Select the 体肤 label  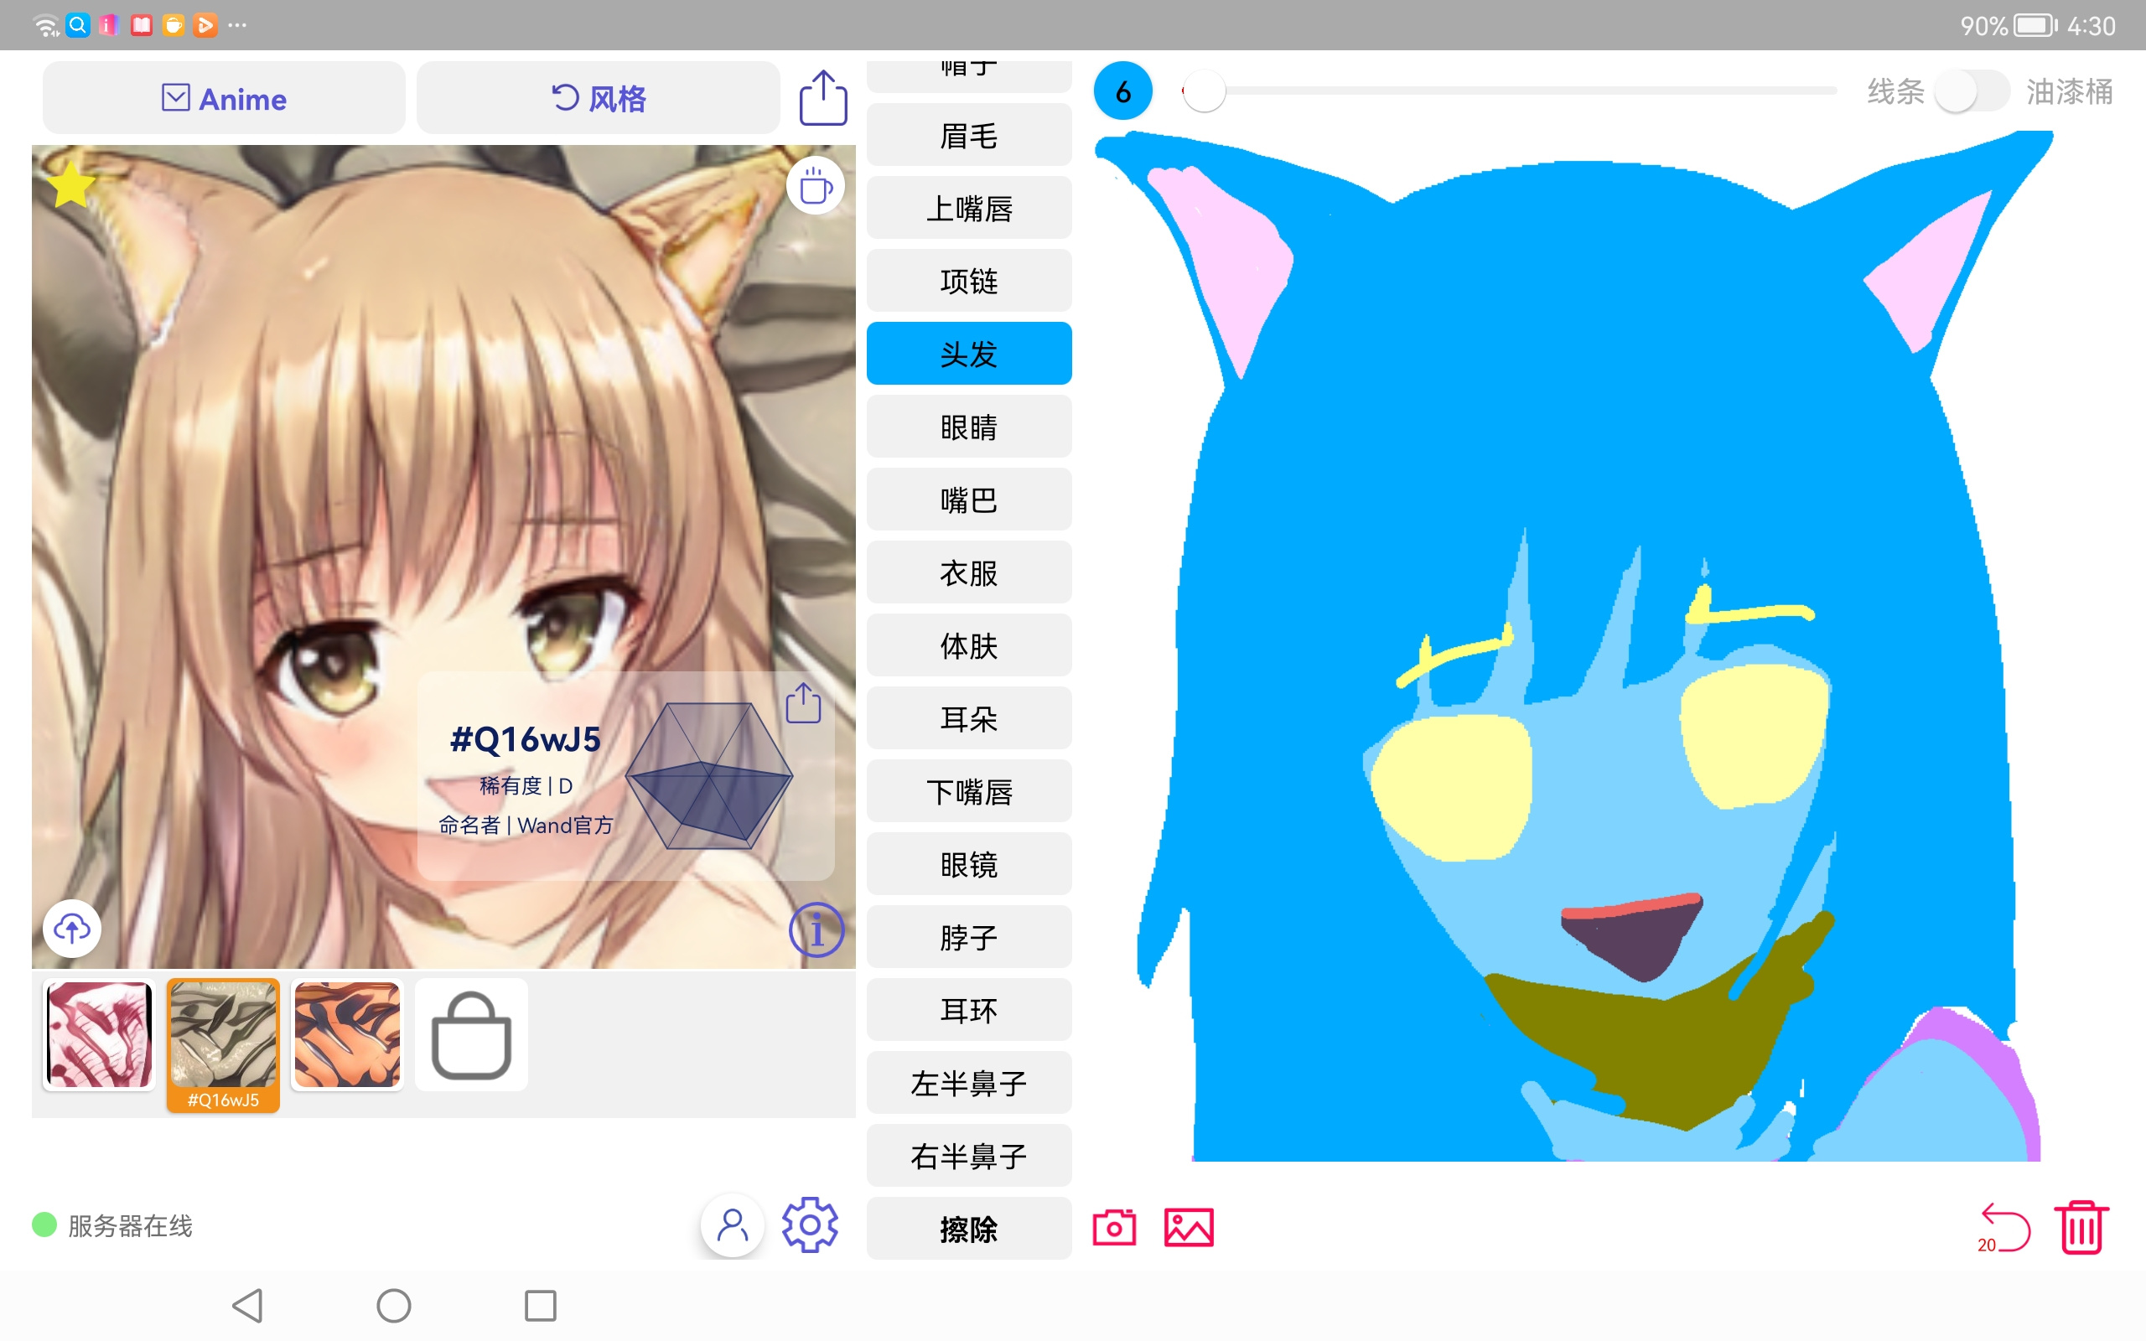tap(969, 645)
